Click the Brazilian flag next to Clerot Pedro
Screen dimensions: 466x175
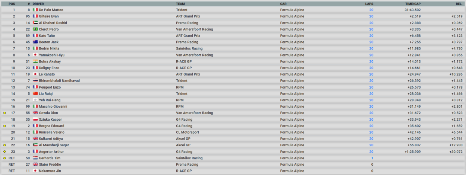pos(35,29)
